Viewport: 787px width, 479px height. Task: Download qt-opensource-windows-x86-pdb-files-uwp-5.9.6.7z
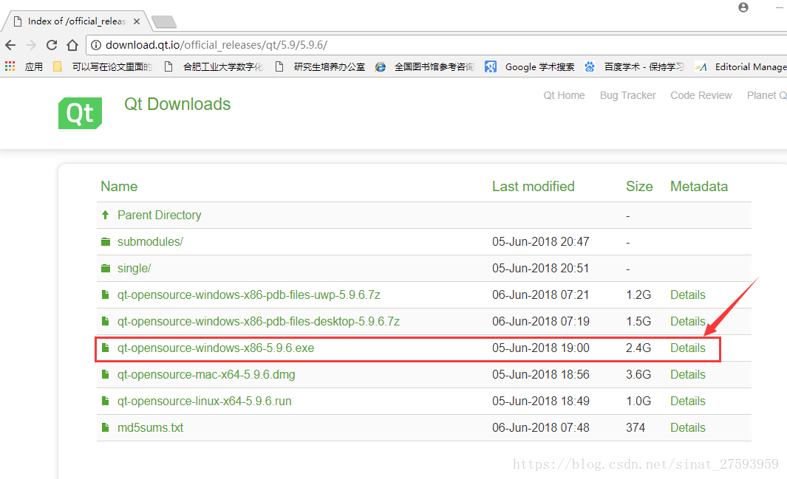(x=248, y=294)
